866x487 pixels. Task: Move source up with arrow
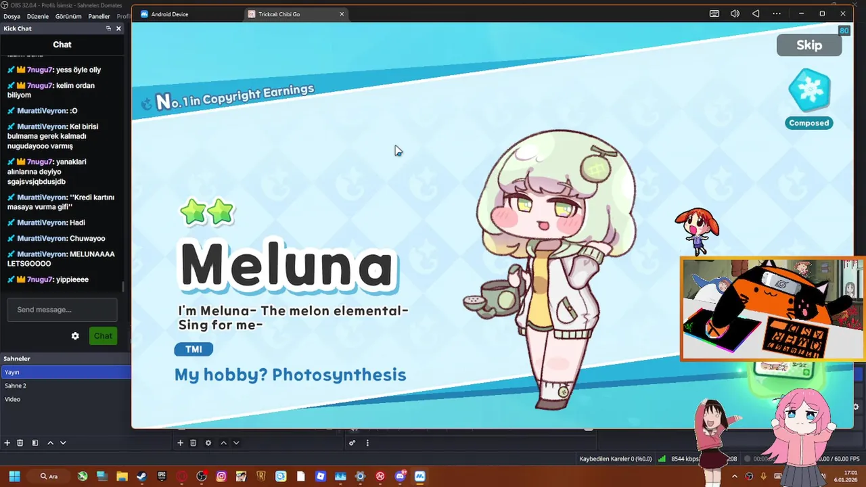(223, 443)
